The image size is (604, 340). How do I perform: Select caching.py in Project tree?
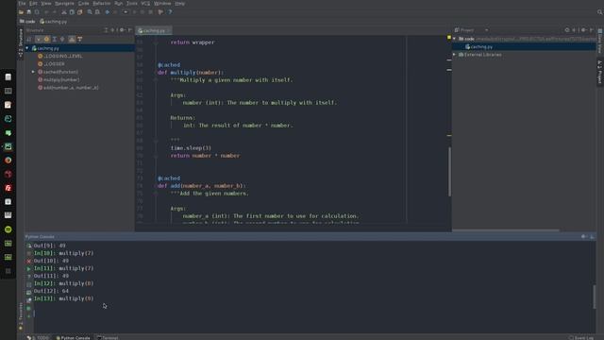pyautogui.click(x=478, y=46)
